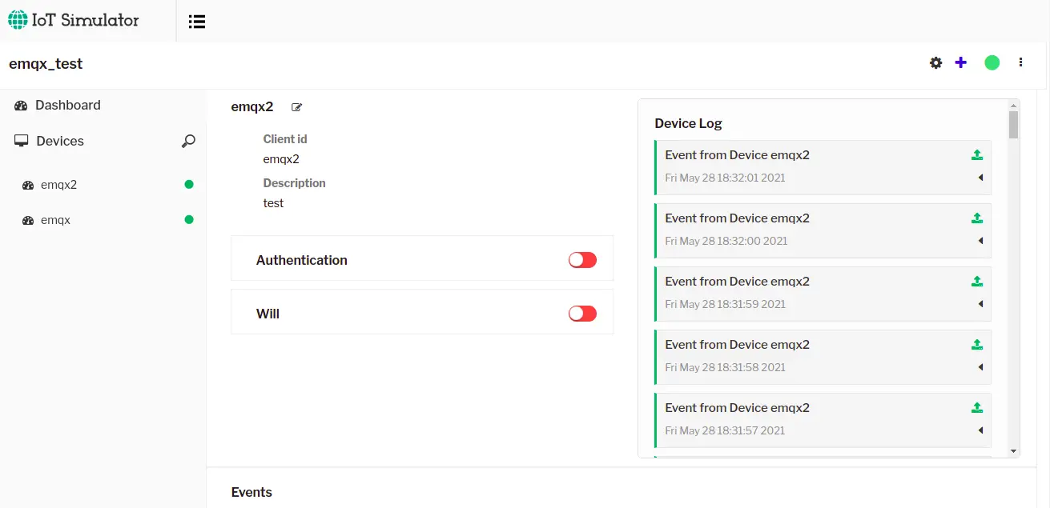
Task: Click the emqx_test simulation name
Action: tap(46, 64)
